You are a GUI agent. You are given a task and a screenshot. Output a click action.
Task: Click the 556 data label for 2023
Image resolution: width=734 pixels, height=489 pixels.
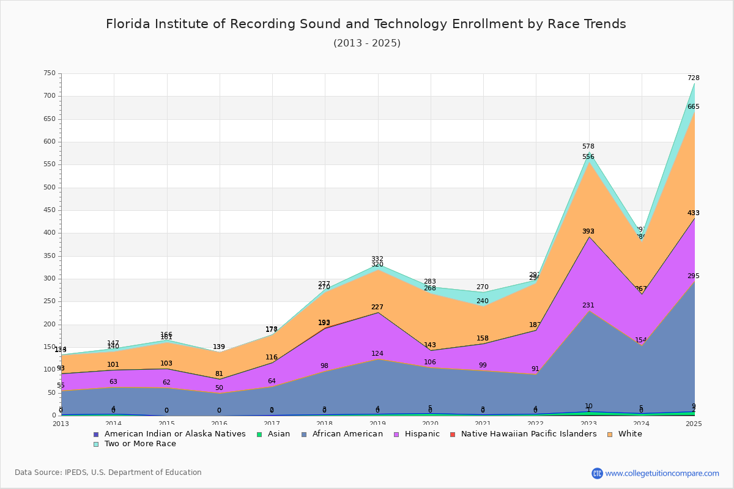pyautogui.click(x=588, y=156)
